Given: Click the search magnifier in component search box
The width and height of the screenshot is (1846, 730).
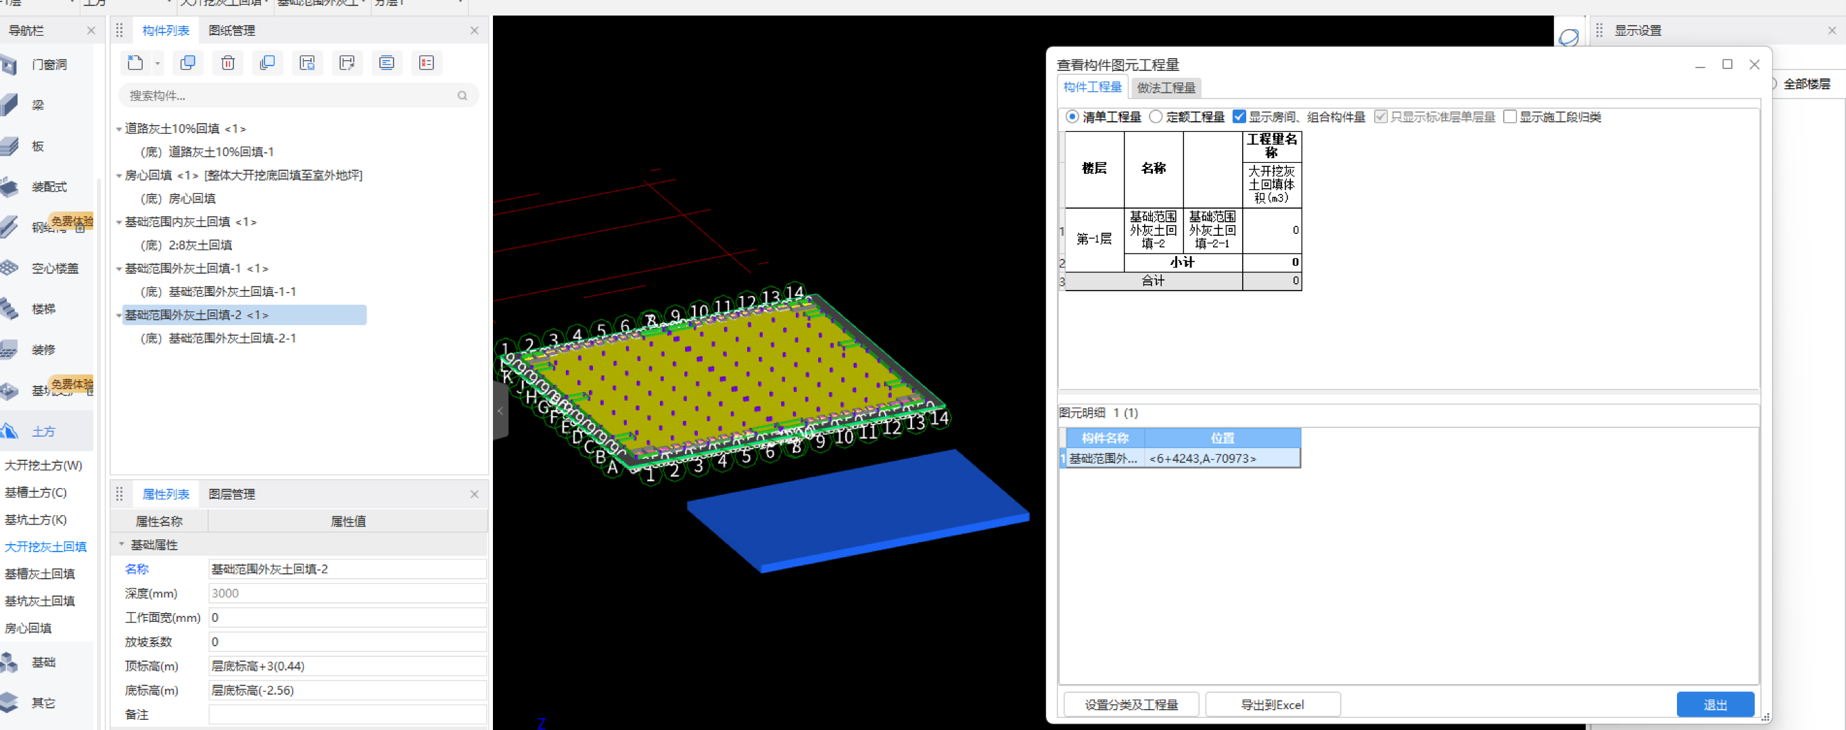Looking at the screenshot, I should coord(463,95).
